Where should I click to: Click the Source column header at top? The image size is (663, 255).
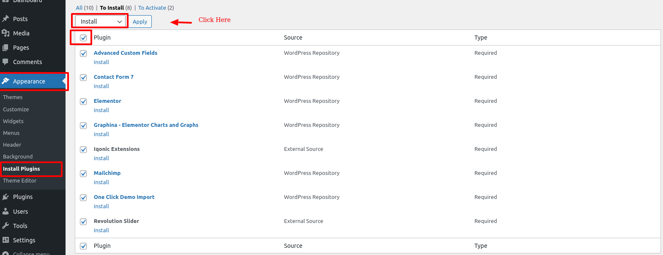click(x=293, y=38)
